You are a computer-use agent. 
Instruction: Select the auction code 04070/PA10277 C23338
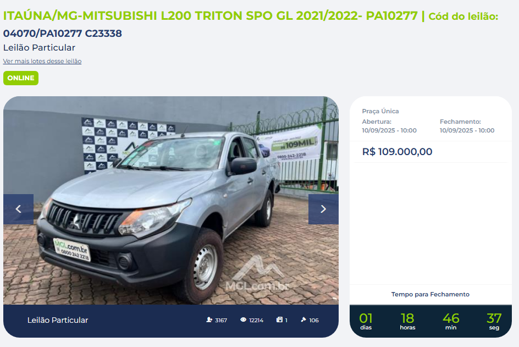tap(63, 34)
